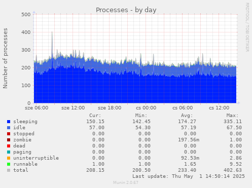
Task: Click zombie average value 197.56m
Action: pos(189,140)
